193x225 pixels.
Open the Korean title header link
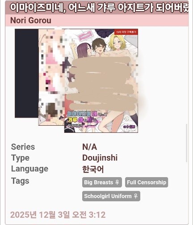(97, 8)
